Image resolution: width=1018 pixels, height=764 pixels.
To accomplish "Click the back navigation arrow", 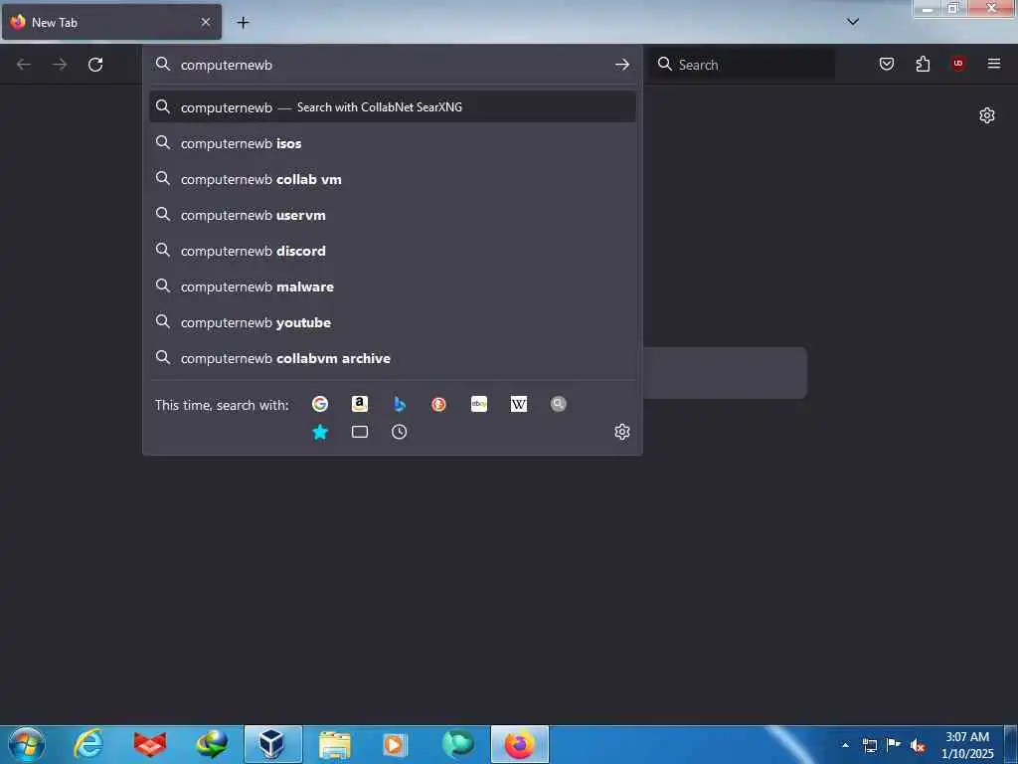I will pyautogui.click(x=24, y=65).
